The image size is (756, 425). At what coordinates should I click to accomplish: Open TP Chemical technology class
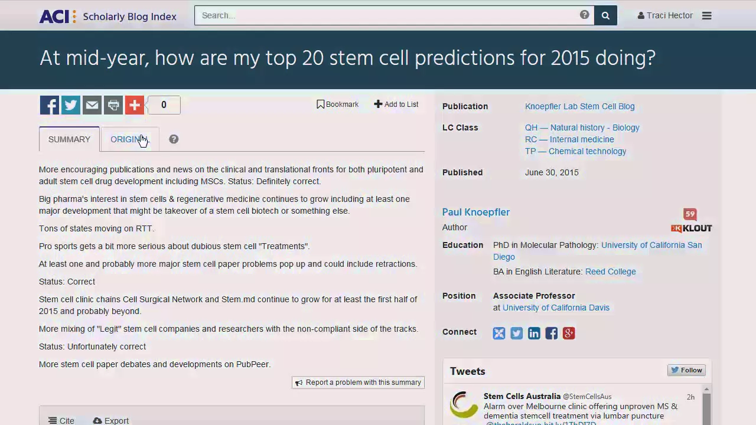[x=576, y=151]
